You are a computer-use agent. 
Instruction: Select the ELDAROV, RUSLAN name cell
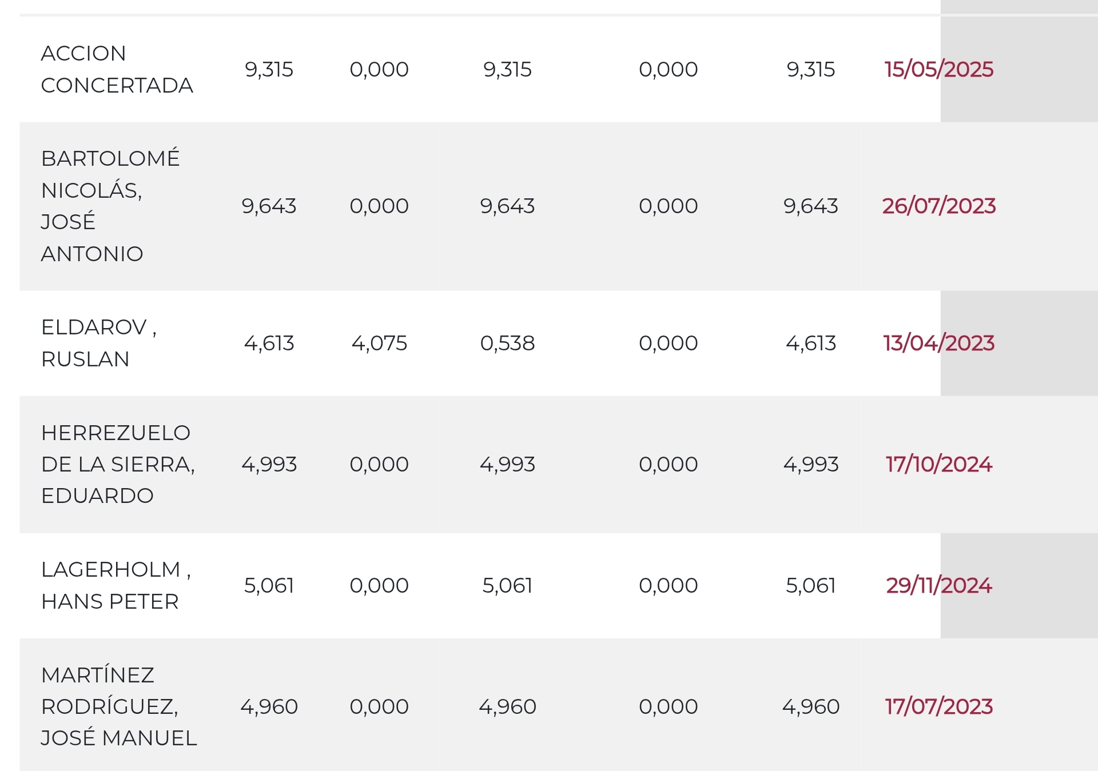point(99,343)
